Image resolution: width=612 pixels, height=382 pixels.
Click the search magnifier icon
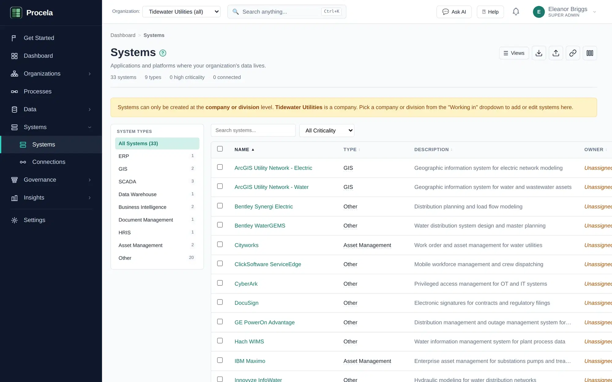[235, 12]
